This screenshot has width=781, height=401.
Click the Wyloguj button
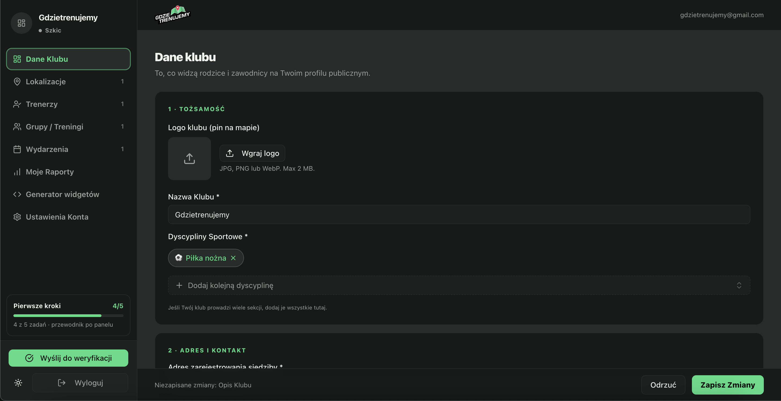click(80, 383)
